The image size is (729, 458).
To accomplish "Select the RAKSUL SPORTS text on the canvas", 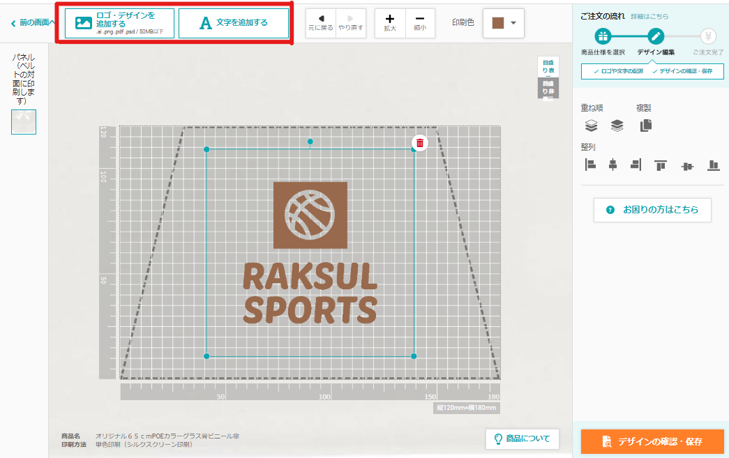I will point(310,293).
